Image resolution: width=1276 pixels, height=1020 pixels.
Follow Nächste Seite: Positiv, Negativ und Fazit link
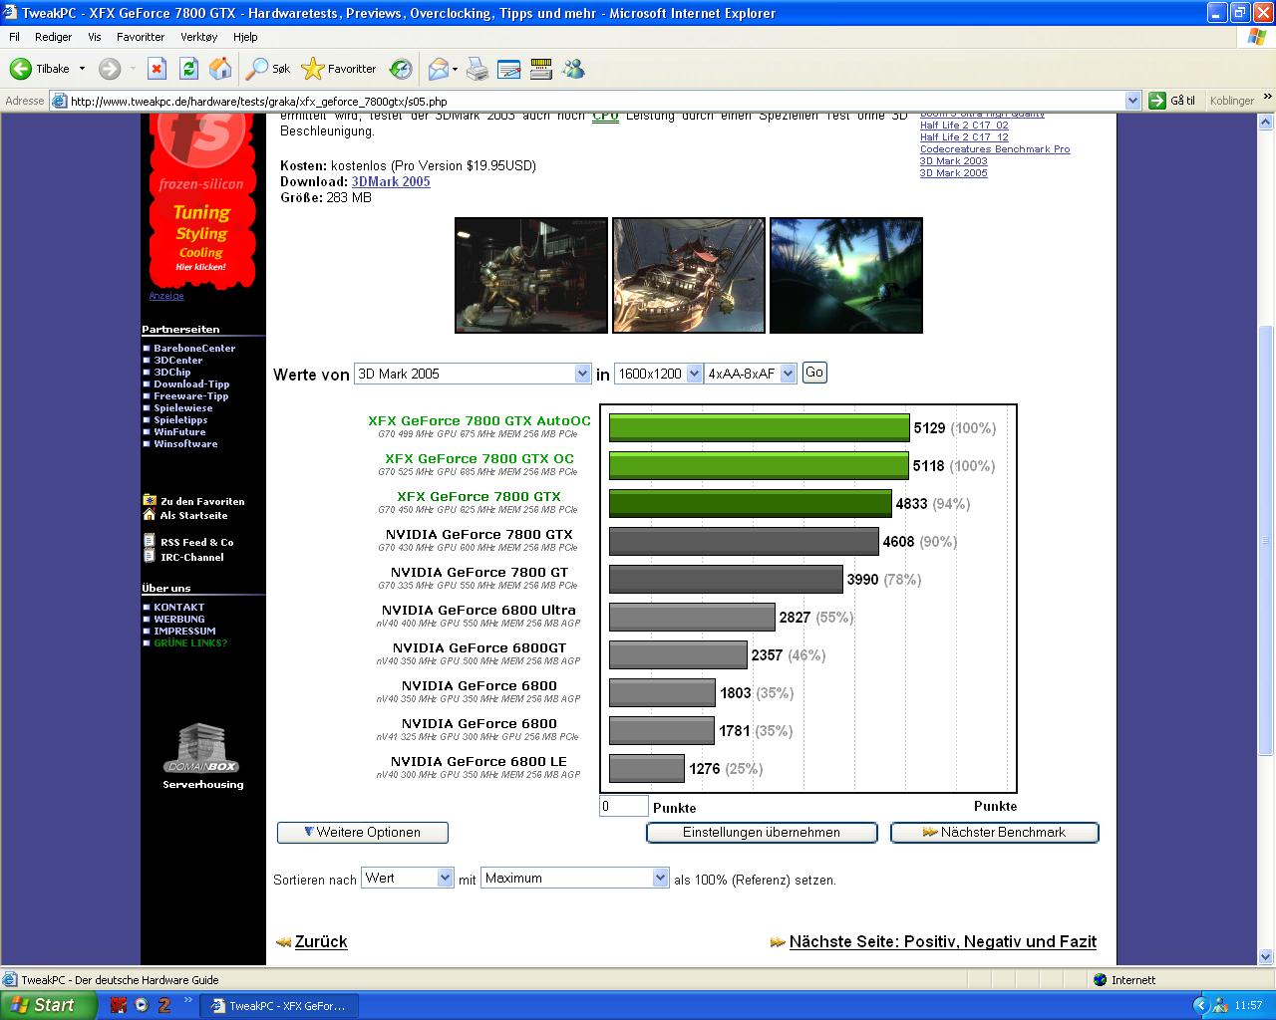tap(943, 941)
